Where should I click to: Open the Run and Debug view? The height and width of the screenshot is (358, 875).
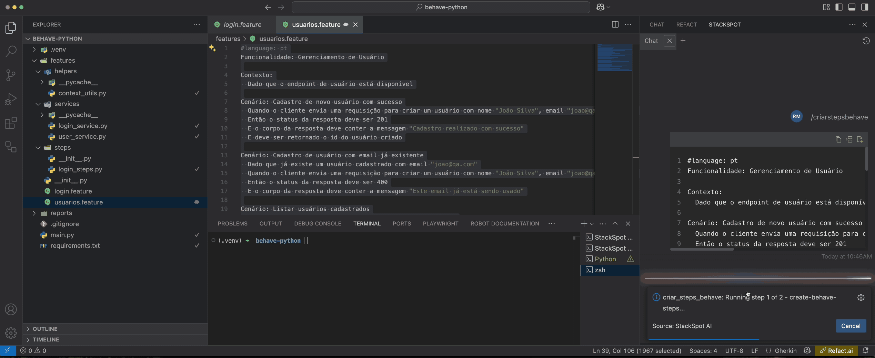(11, 99)
